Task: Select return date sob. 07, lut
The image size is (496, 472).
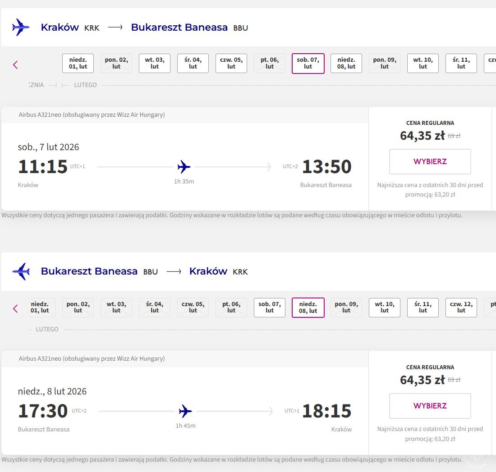Action: coord(270,307)
